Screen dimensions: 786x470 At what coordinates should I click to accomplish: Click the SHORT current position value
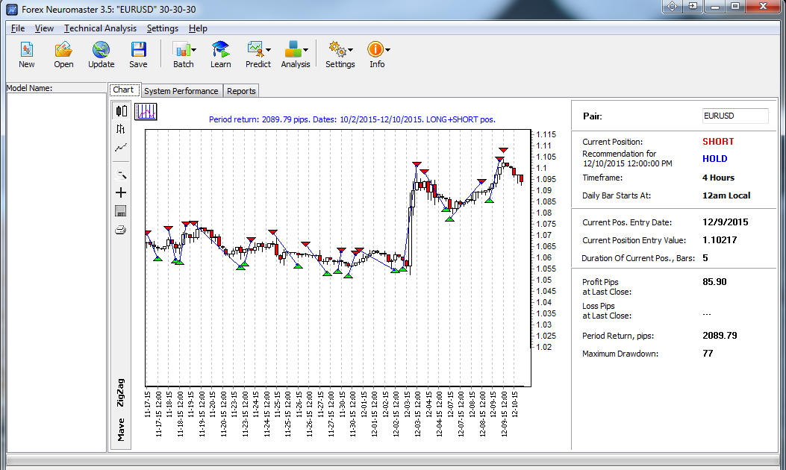tap(718, 142)
